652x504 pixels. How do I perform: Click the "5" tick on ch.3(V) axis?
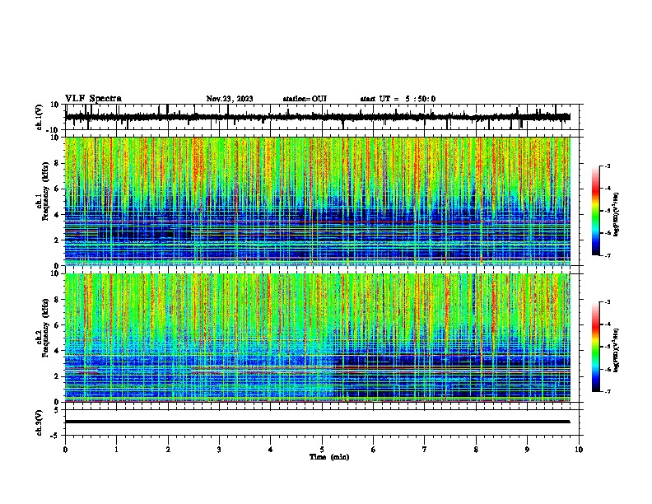[58, 410]
